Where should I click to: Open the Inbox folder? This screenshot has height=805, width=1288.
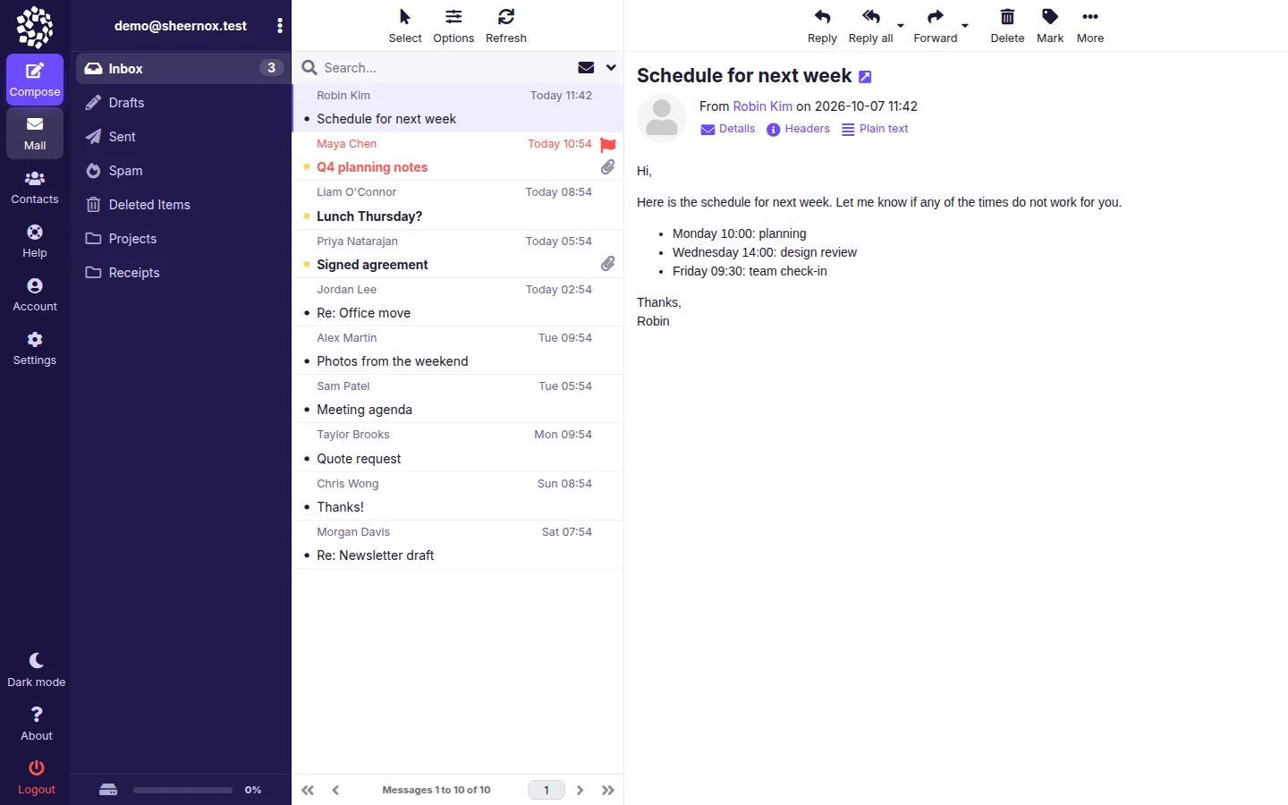coord(182,68)
